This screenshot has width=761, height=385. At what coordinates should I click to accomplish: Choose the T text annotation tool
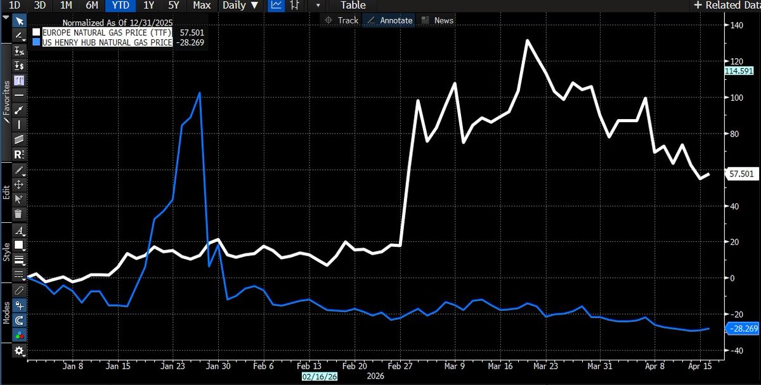[19, 80]
